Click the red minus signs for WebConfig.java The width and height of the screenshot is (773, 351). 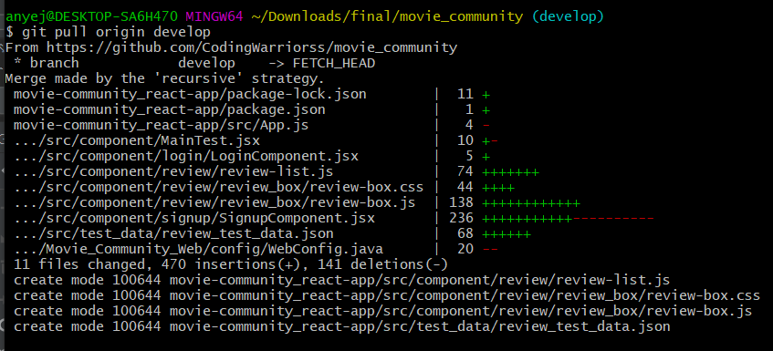[490, 250]
